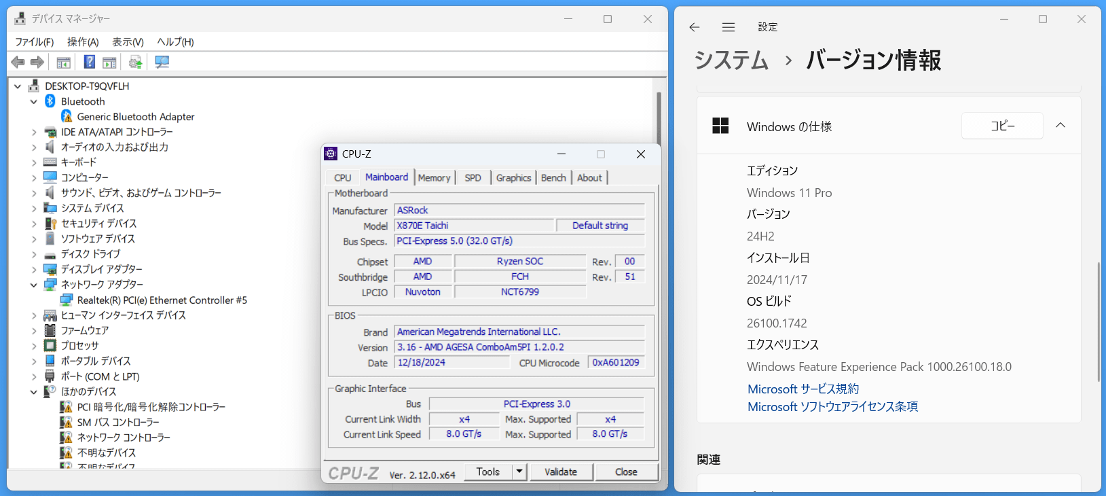Open the 操作(A) menu
The image size is (1106, 496).
click(x=83, y=42)
